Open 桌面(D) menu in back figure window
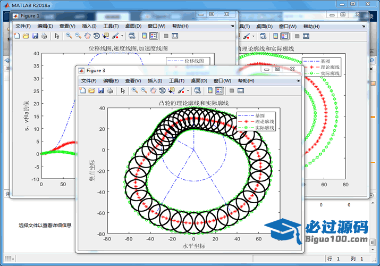This screenshot has height=266, width=380. pos(264,27)
